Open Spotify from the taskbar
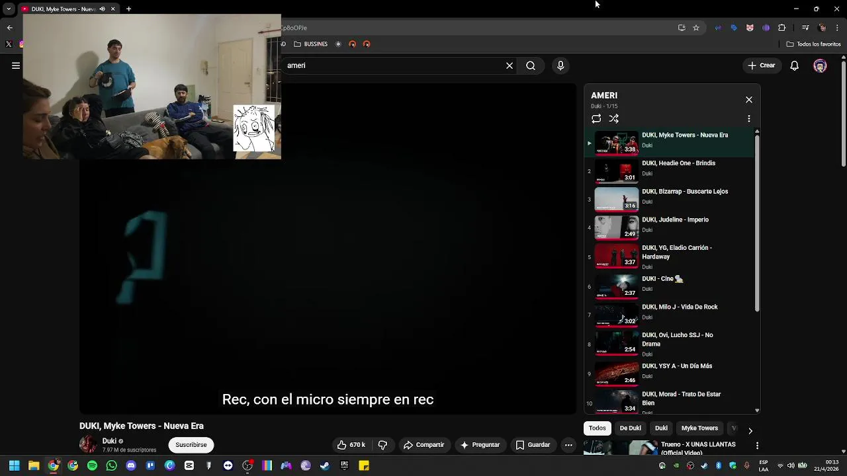This screenshot has height=476, width=847. (x=92, y=465)
